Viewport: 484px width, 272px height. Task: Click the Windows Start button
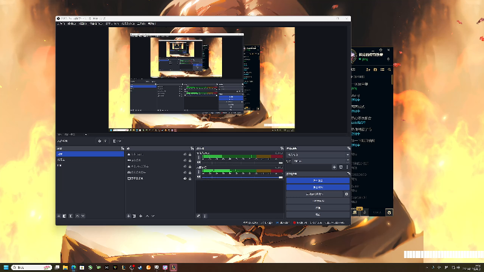(6, 267)
